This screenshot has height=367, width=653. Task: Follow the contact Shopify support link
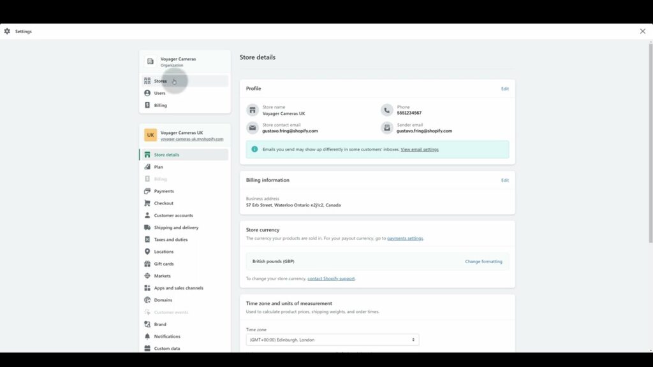click(x=331, y=278)
